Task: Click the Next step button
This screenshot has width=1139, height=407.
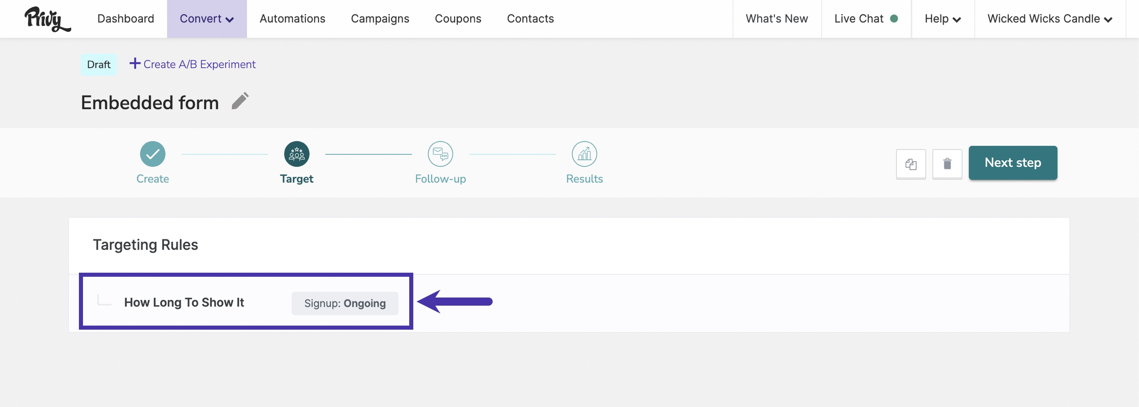Action: 1012,163
